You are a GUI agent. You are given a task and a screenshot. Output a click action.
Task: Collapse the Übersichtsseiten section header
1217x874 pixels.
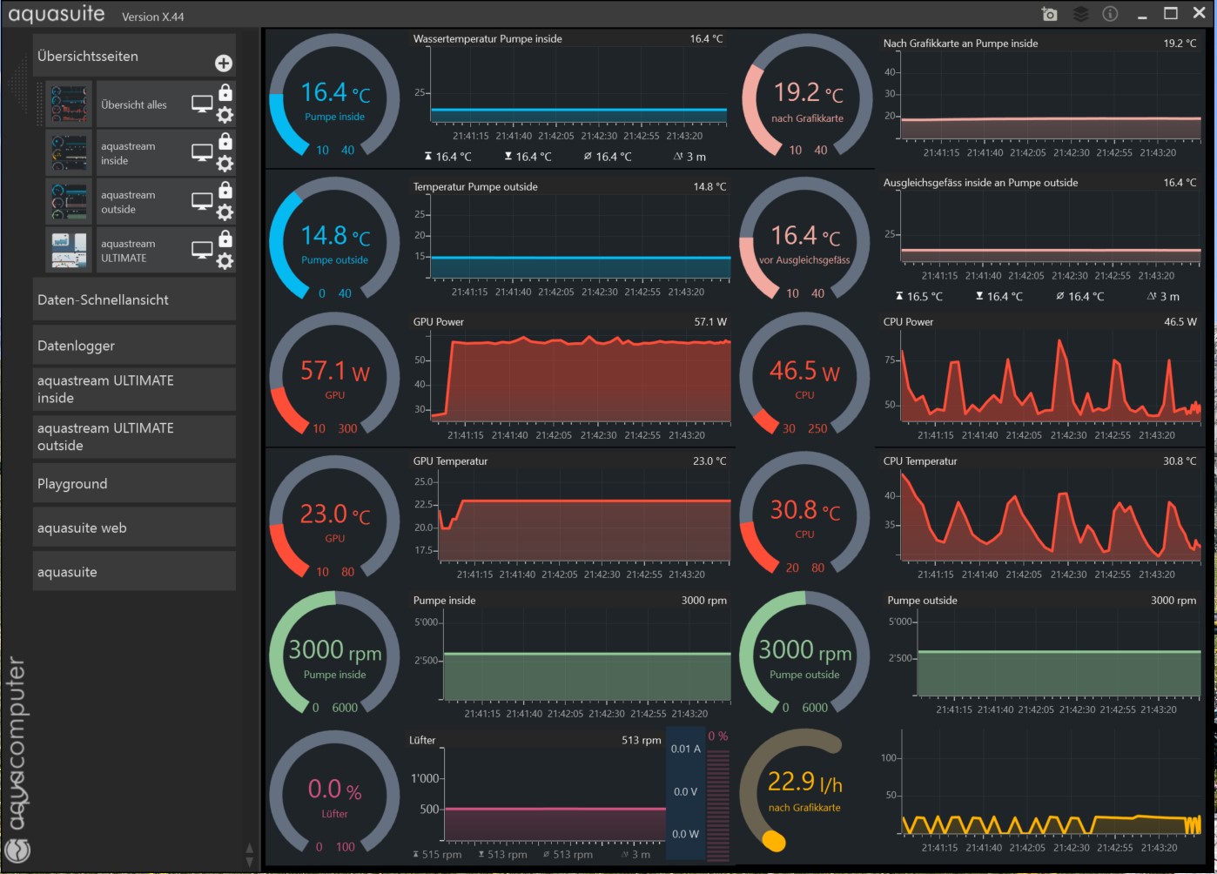tap(122, 57)
